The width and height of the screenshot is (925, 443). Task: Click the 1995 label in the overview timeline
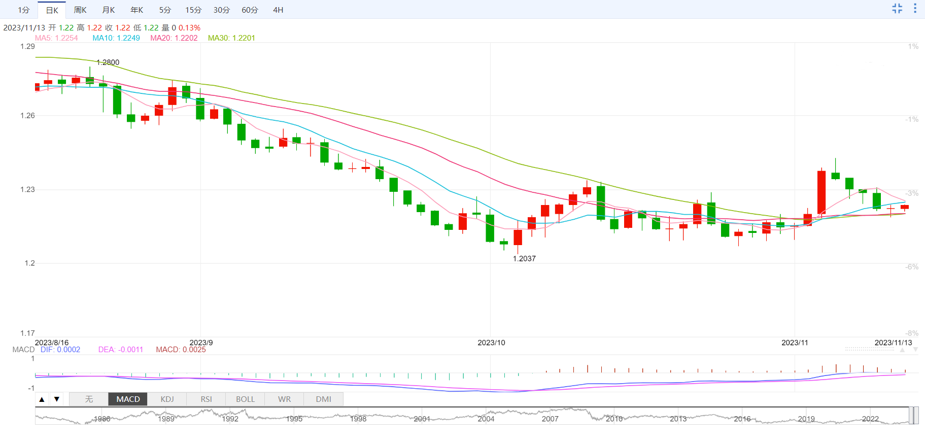(294, 419)
